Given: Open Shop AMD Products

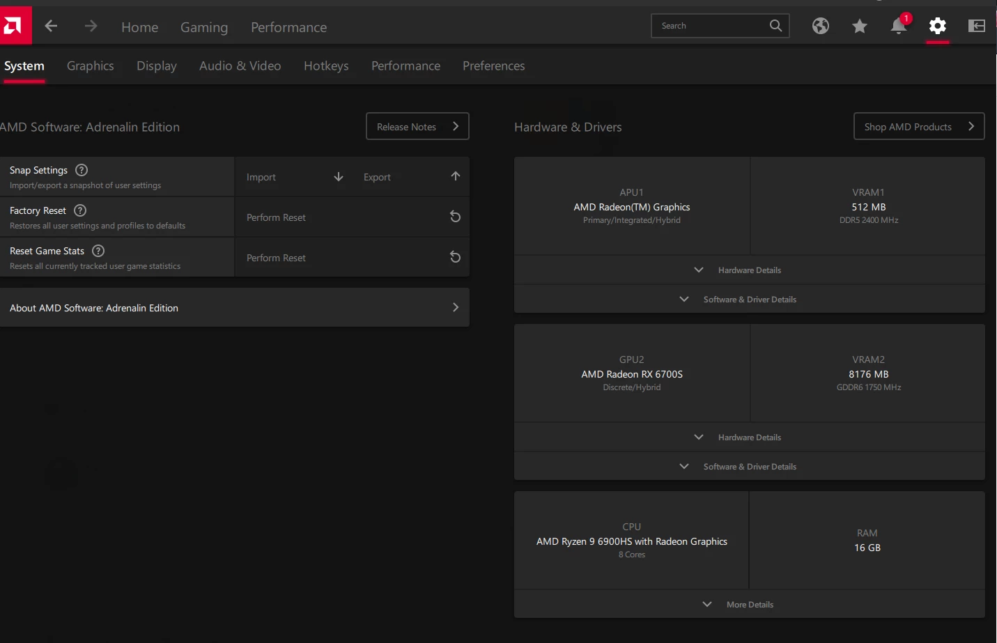Looking at the screenshot, I should click(919, 126).
